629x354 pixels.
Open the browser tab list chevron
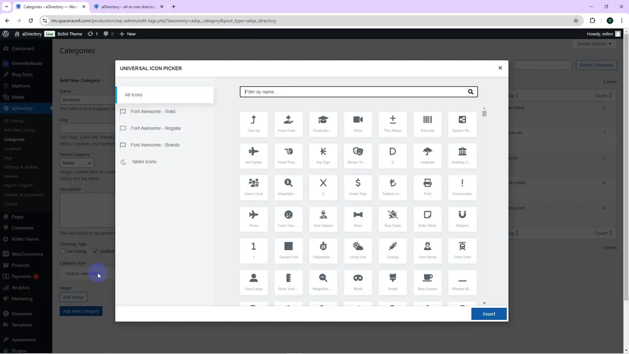[6, 7]
